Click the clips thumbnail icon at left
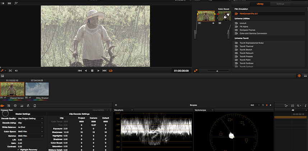Viewport: 308px width, 151px height. [x=3, y=76]
